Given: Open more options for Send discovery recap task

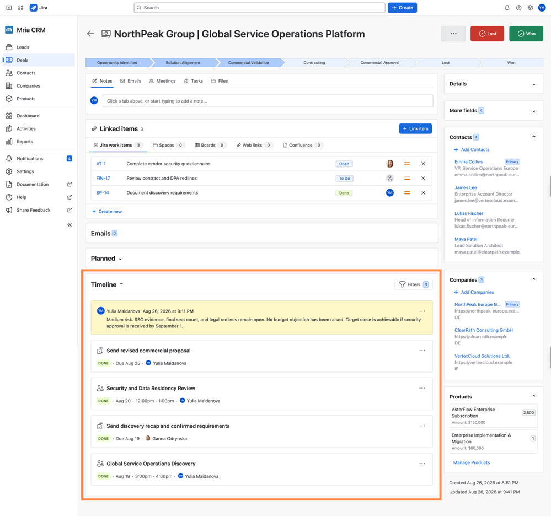Looking at the screenshot, I should click(422, 426).
